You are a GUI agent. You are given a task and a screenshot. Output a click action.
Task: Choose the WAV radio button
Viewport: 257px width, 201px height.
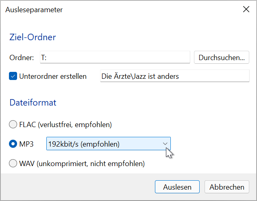point(13,164)
